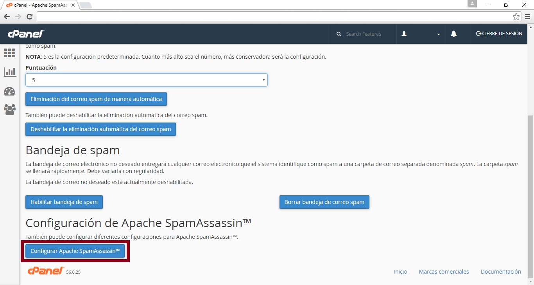Open the Documentación link in the footer
The width and height of the screenshot is (534, 285).
501,271
